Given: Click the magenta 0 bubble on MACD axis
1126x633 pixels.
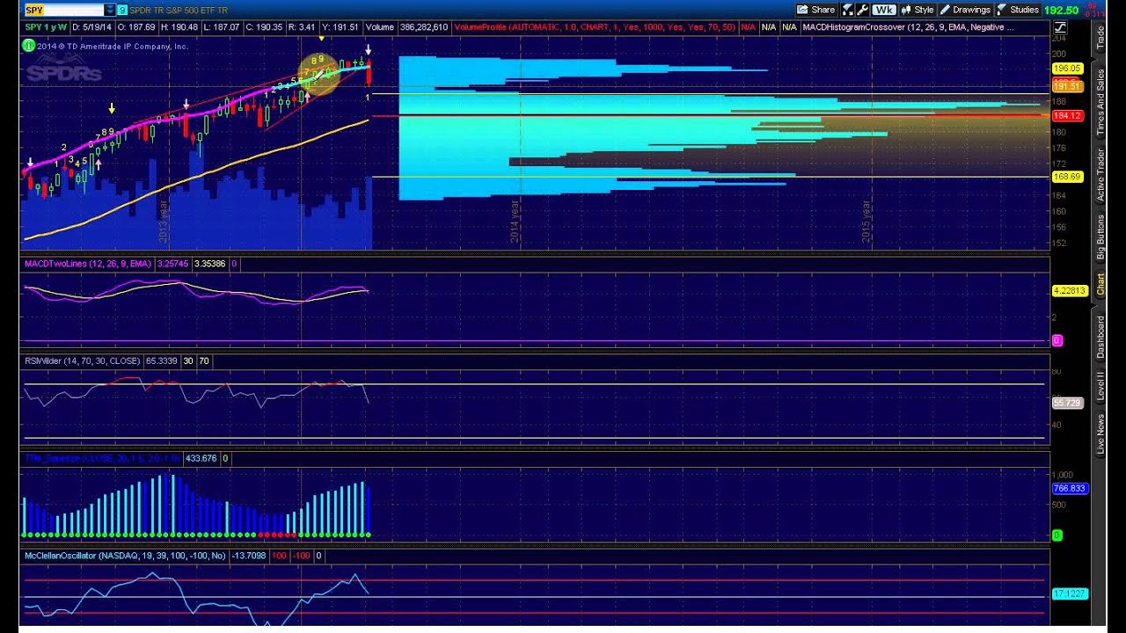Looking at the screenshot, I should tap(1057, 340).
